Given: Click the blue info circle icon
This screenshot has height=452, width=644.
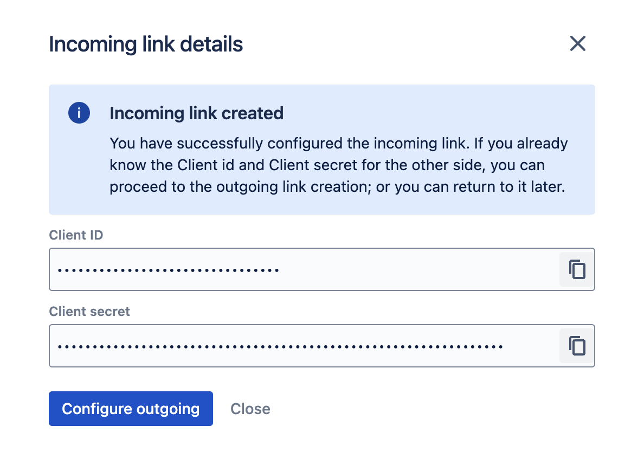Looking at the screenshot, I should pos(79,113).
